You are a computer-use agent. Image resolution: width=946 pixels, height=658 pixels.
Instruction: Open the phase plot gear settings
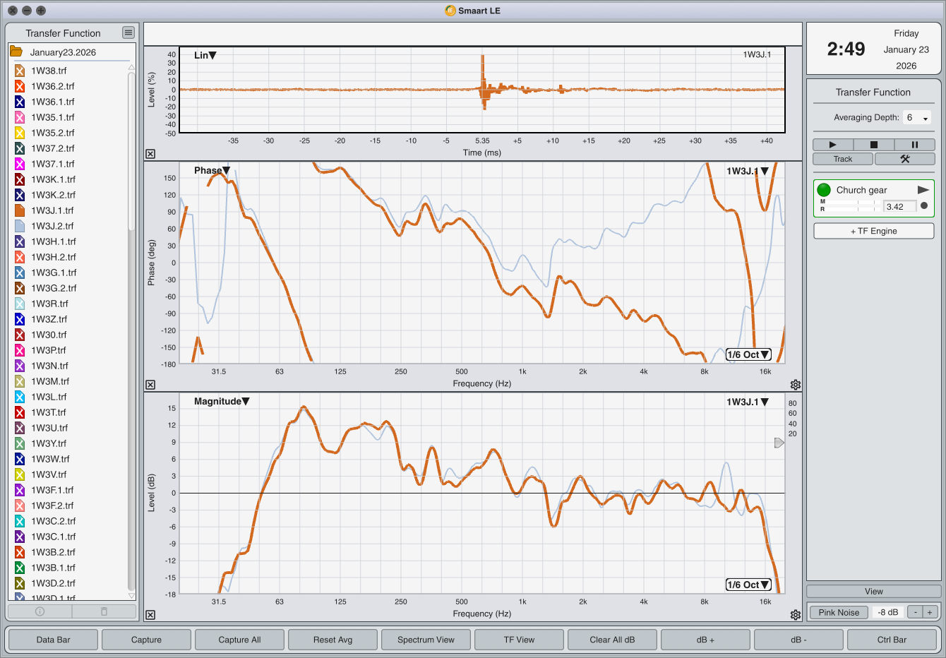click(796, 385)
